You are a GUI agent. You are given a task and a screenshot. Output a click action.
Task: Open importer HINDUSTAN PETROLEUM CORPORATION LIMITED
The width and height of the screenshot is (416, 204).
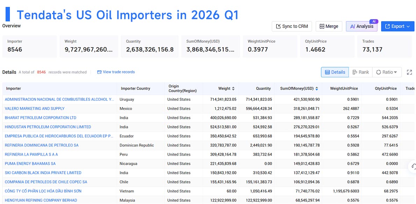tap(48, 127)
